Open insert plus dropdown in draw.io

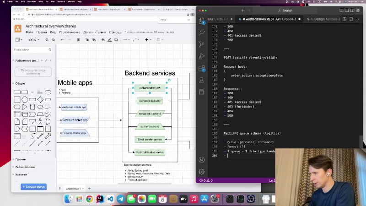pyautogui.click(x=148, y=40)
